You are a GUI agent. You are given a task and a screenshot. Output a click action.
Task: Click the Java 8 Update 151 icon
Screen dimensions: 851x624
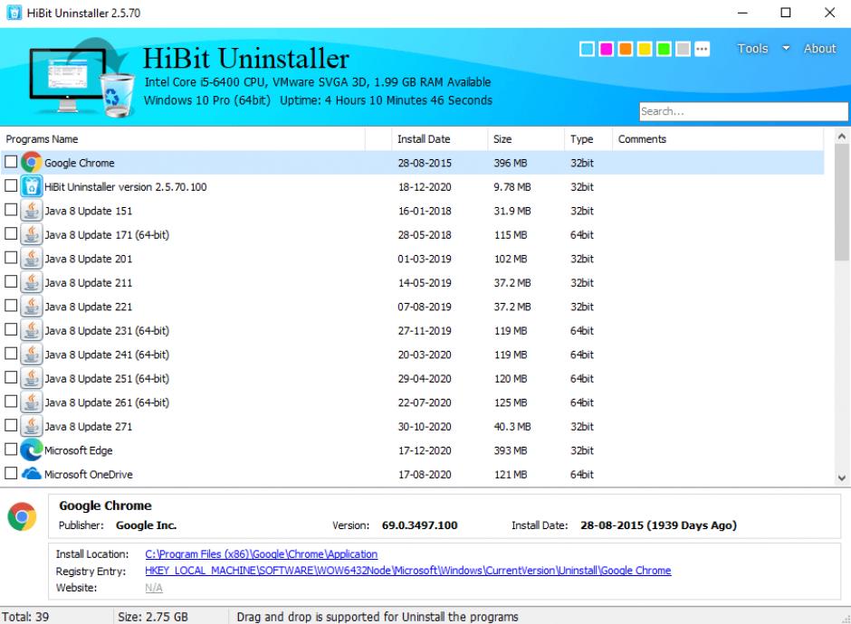click(32, 211)
